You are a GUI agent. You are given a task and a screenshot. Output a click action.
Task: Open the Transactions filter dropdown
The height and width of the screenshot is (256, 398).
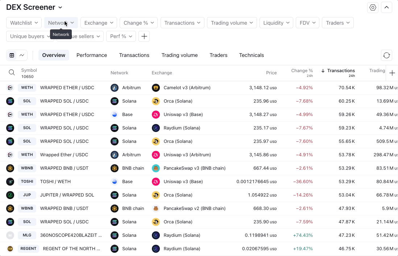coord(182,23)
